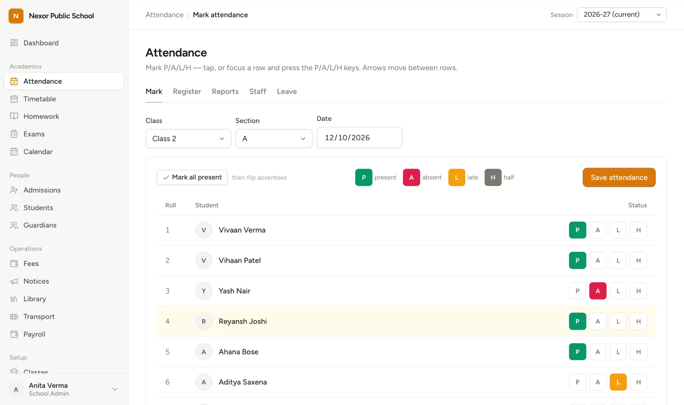
Task: Mark Reyansh Joshi as half day
Action: pos(638,322)
